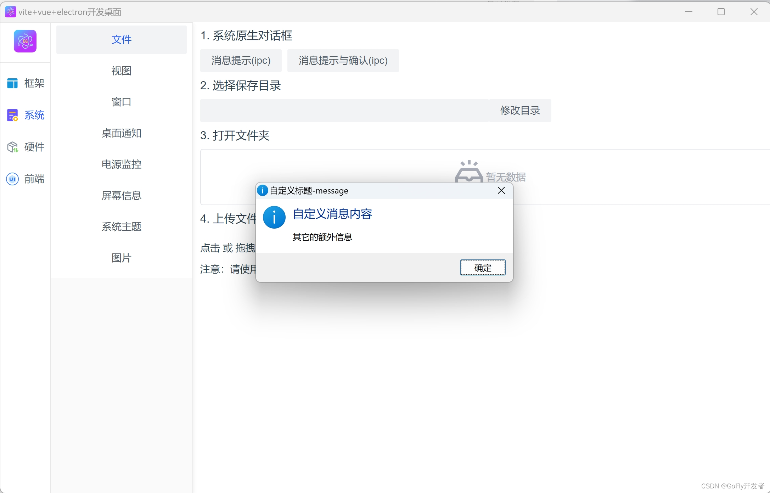
Task: Select the 系统 system section icon
Action: tap(12, 115)
